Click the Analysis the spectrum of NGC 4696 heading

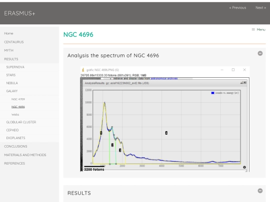point(113,56)
